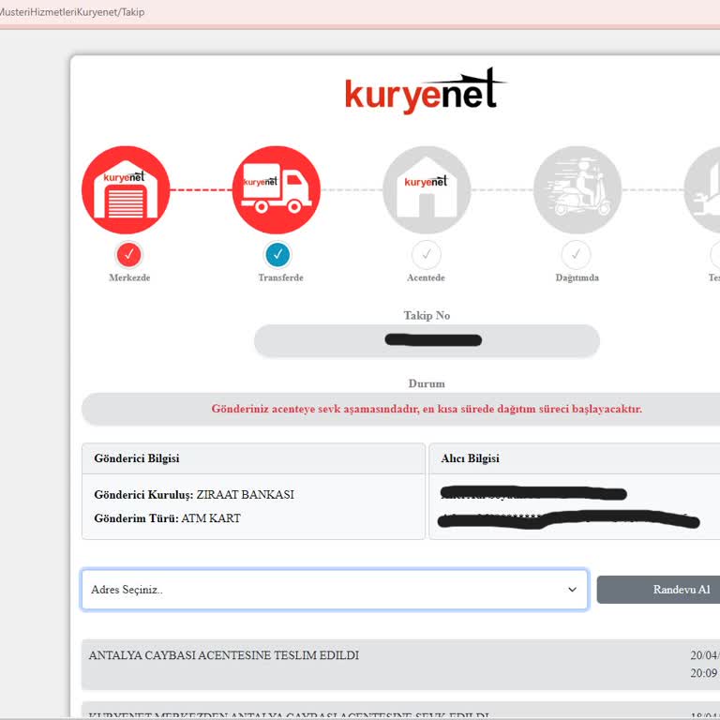Screen dimensions: 720x720
Task: Click the Merkezde warehouse stage icon
Action: pos(126,189)
